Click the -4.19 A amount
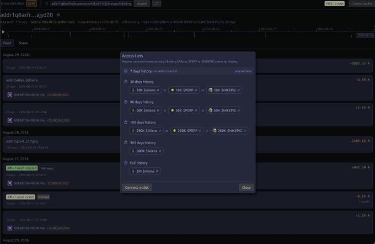 tap(362, 80)
